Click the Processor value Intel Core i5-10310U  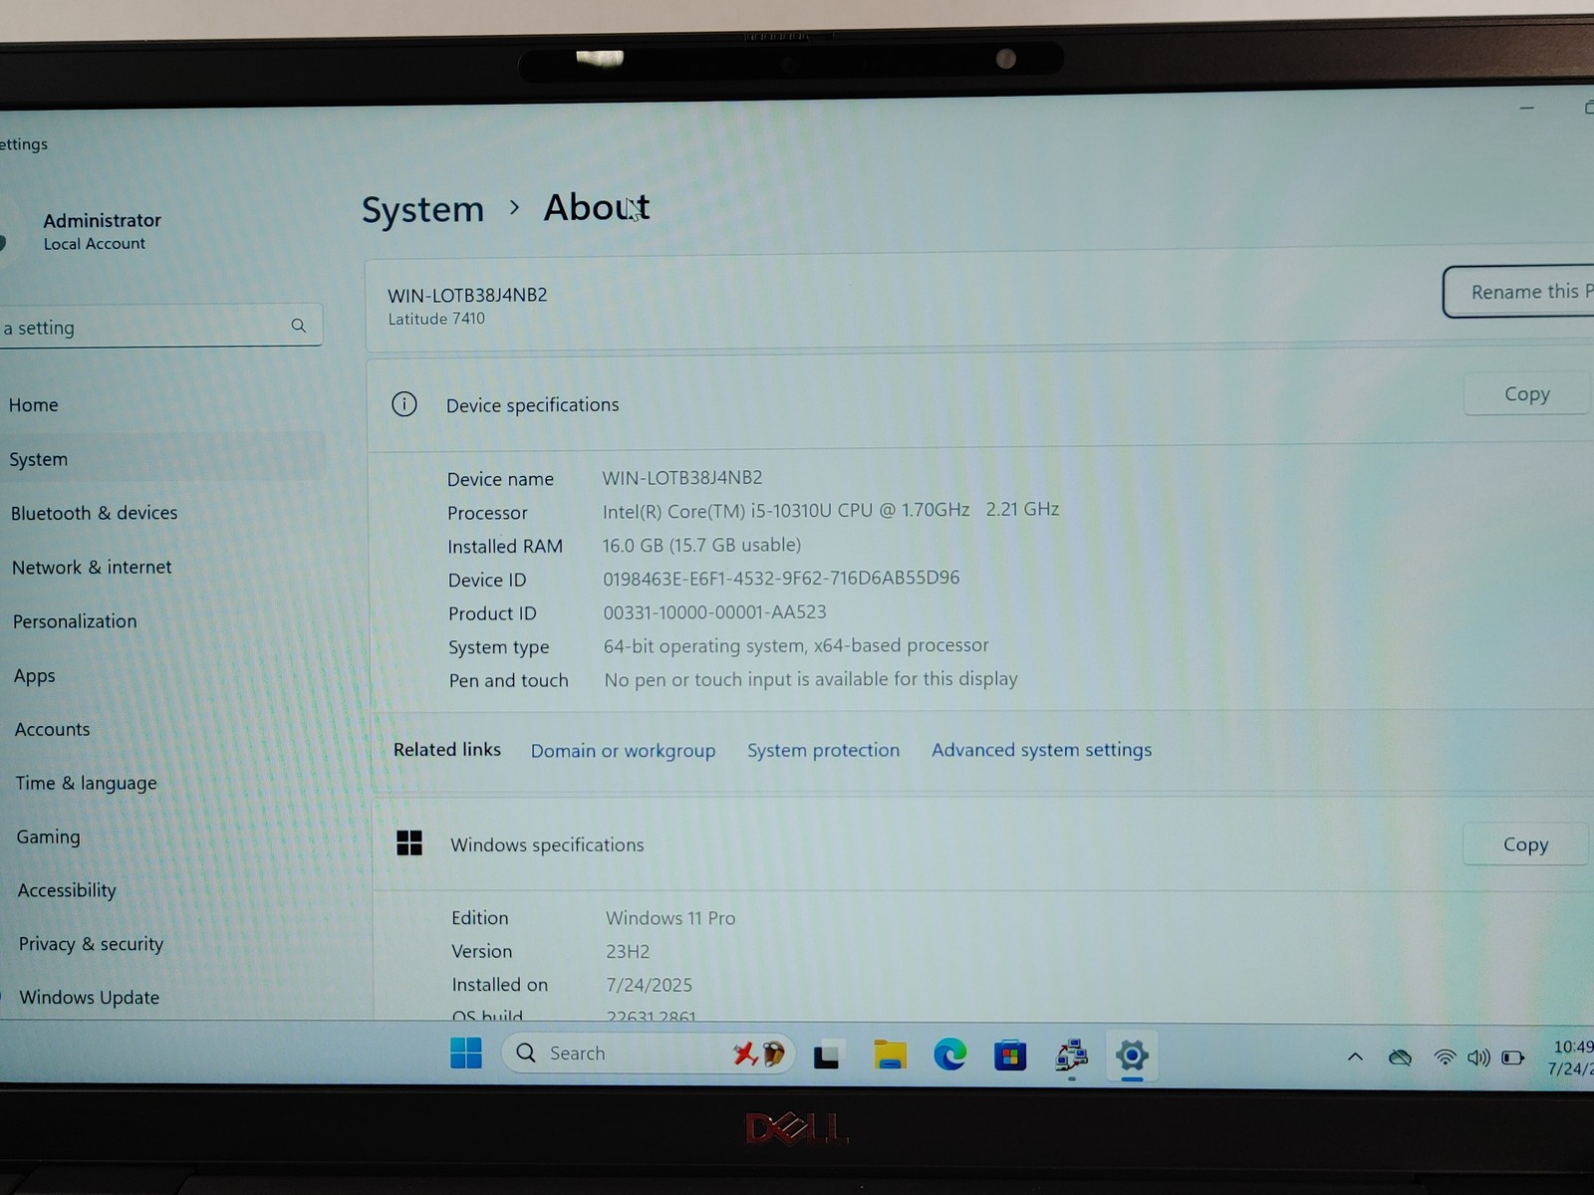click(x=830, y=510)
